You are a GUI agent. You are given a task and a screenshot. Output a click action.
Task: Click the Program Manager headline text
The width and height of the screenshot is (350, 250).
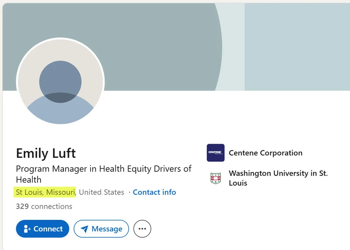(104, 174)
